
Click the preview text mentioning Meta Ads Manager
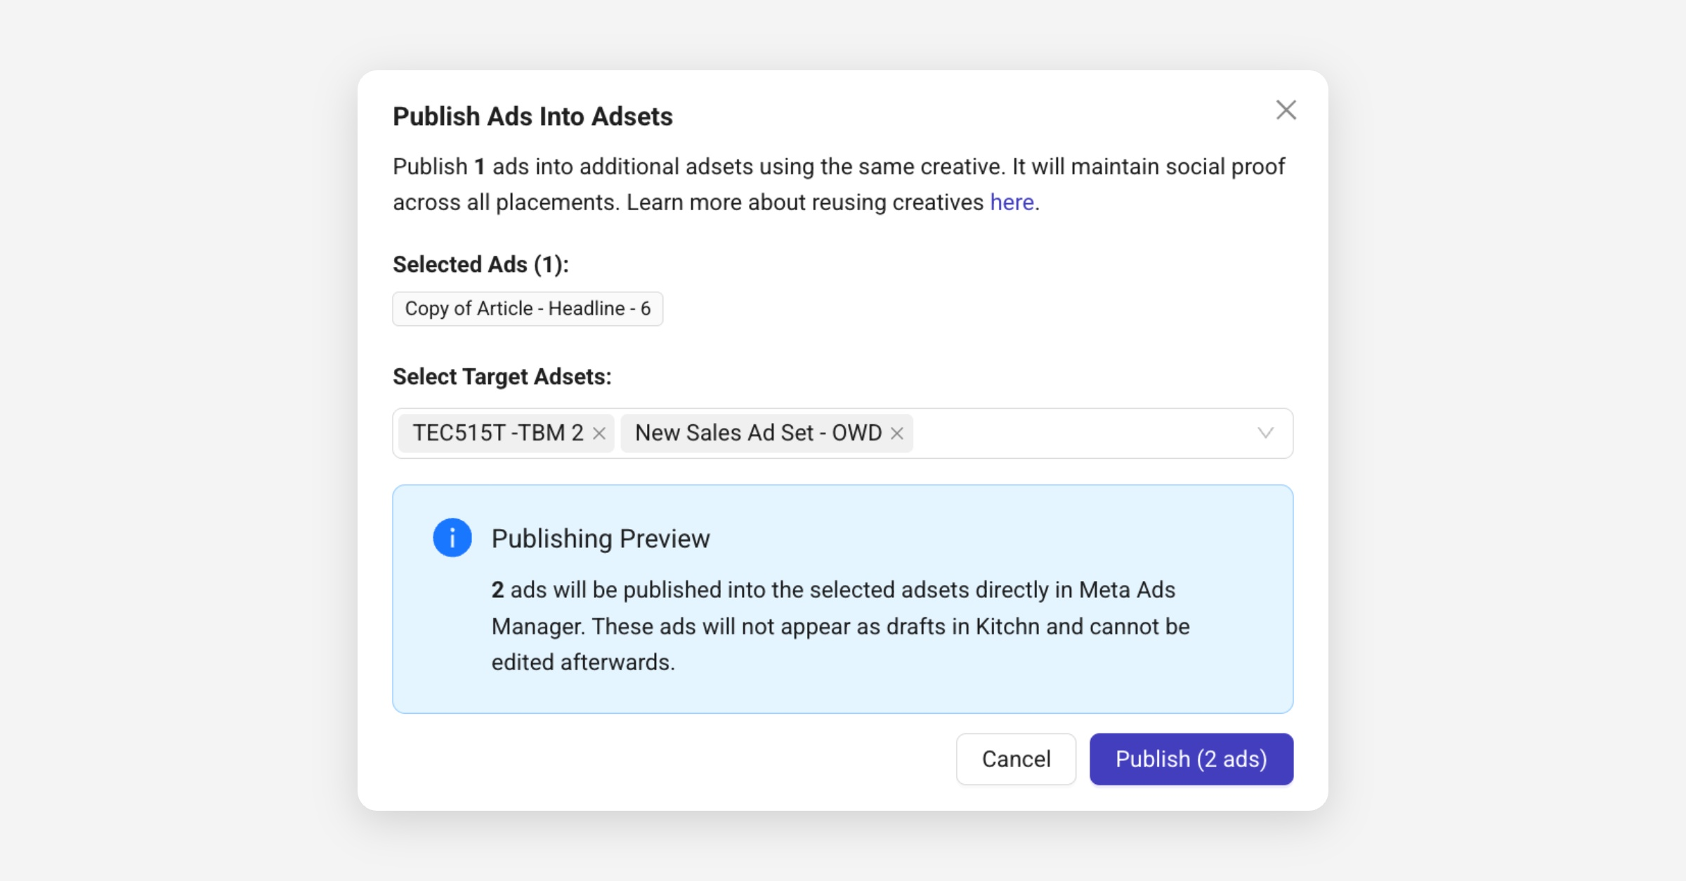(839, 626)
